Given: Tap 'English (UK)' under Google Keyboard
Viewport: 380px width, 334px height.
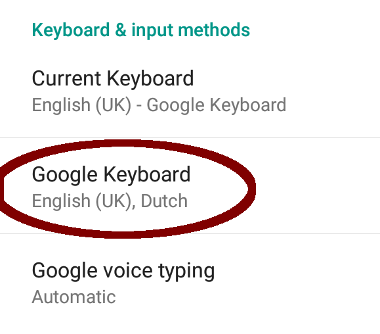Looking at the screenshot, I should (x=81, y=201).
